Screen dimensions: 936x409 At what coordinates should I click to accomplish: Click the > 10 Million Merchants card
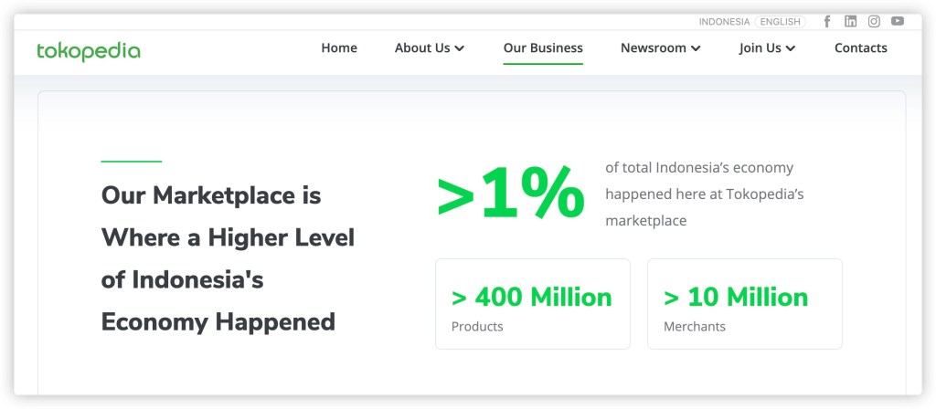point(744,304)
